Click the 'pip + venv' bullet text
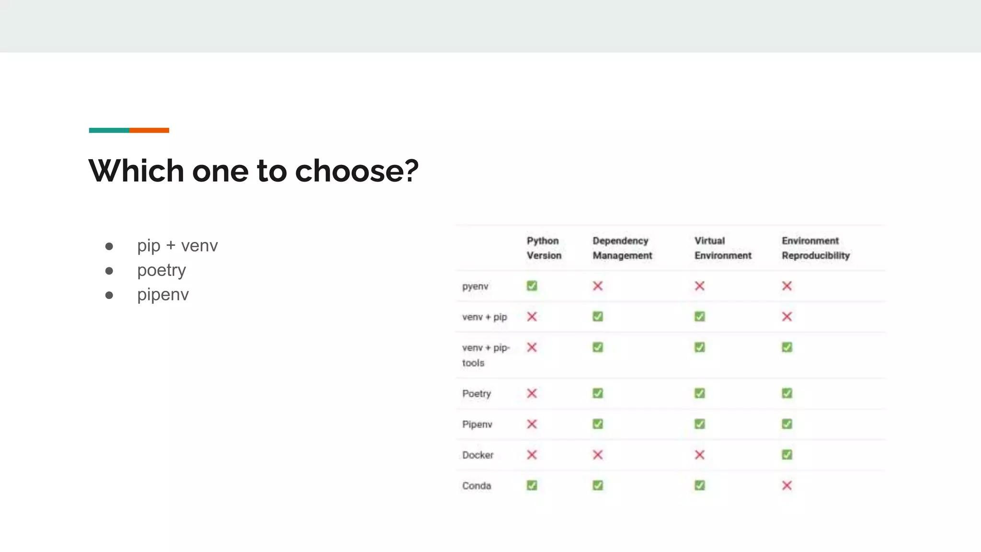Screen dimensions: 981x552 coord(177,246)
